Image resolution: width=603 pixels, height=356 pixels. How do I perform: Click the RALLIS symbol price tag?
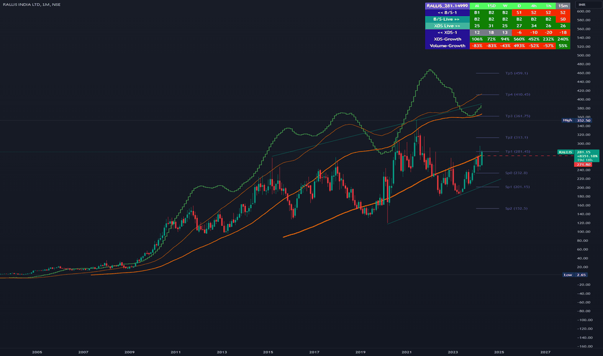pyautogui.click(x=565, y=152)
